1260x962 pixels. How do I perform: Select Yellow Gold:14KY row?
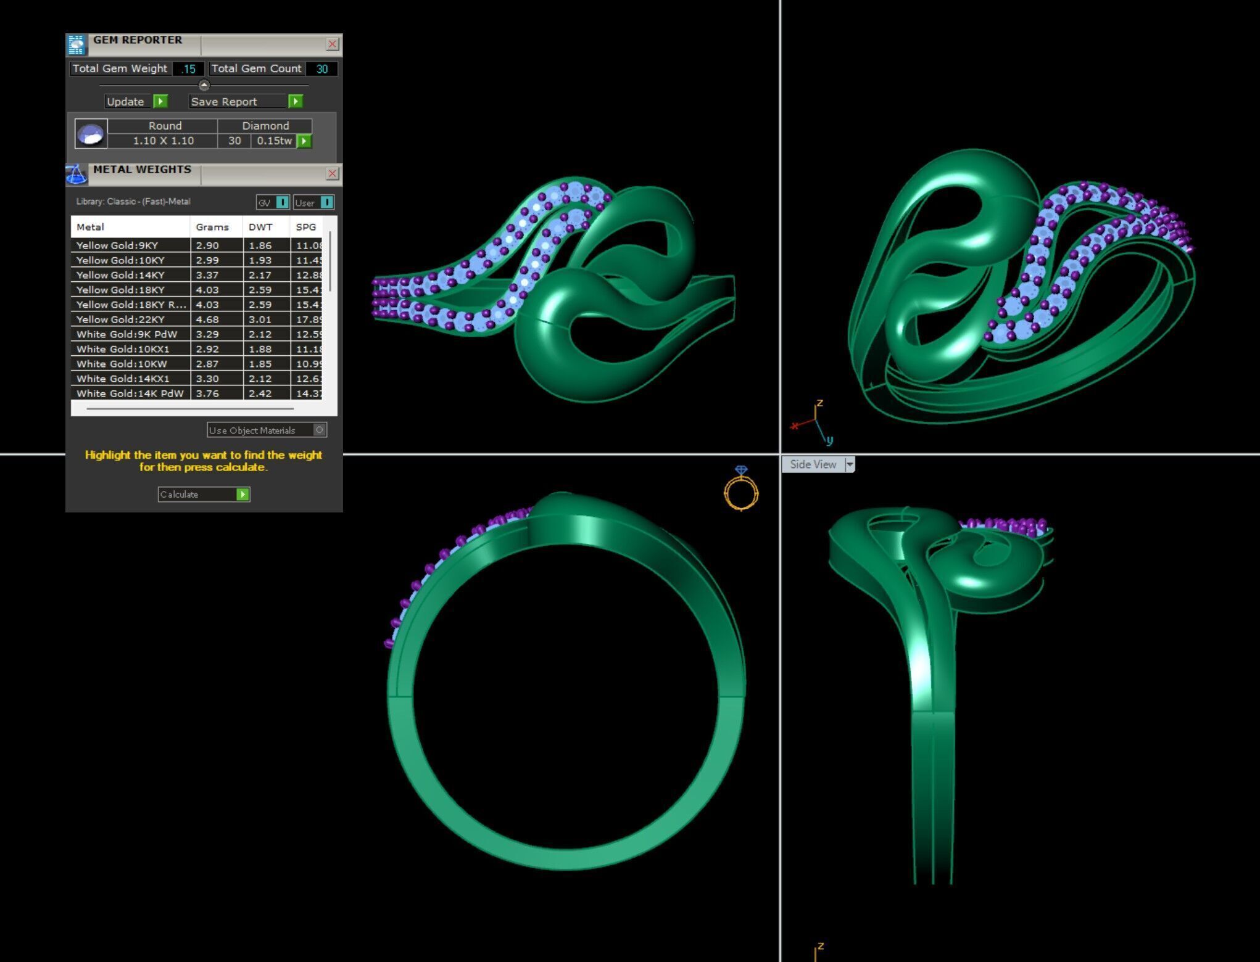[196, 274]
